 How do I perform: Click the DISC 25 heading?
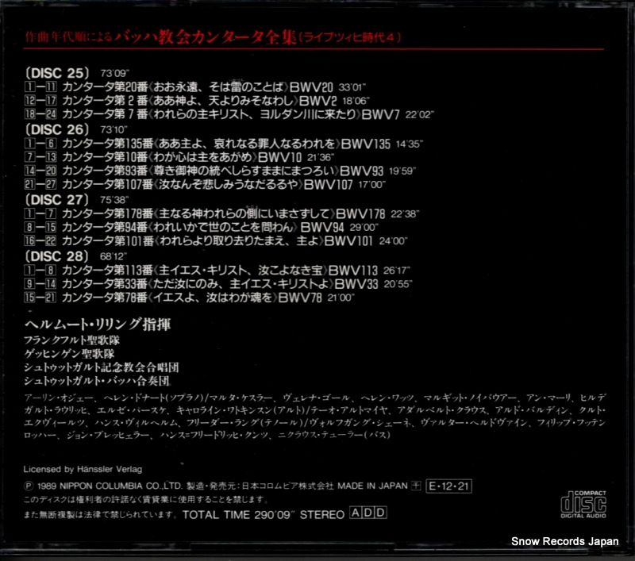tap(57, 73)
